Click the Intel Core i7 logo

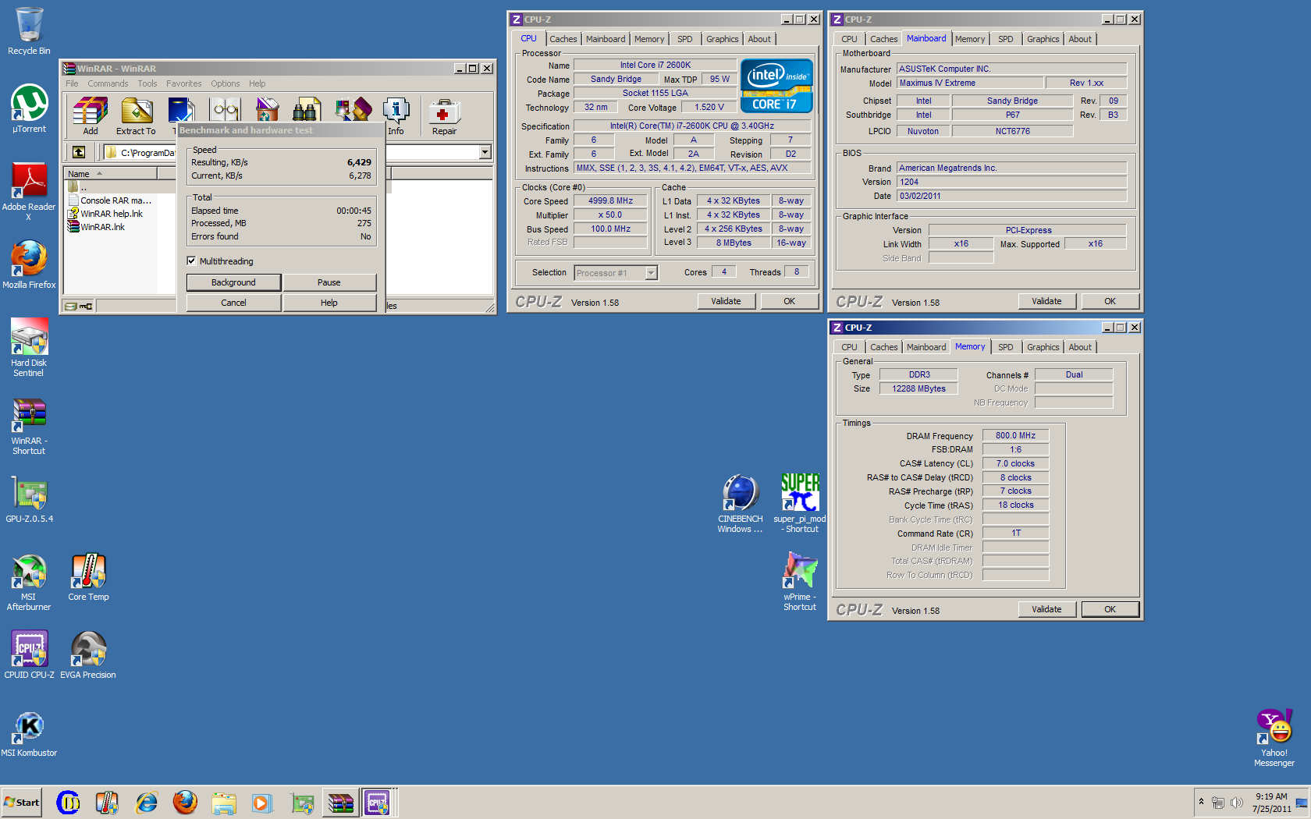(776, 86)
